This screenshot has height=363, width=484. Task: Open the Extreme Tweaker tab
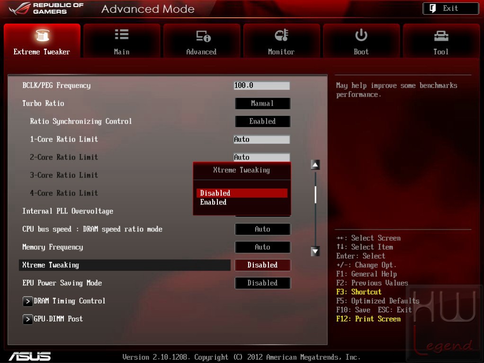pyautogui.click(x=42, y=41)
